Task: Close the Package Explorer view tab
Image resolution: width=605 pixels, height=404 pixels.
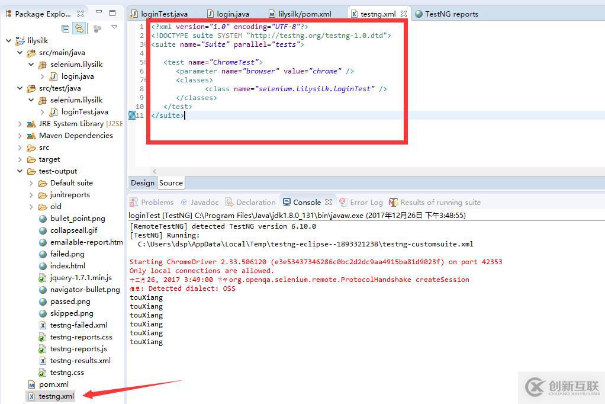Action: [81, 14]
